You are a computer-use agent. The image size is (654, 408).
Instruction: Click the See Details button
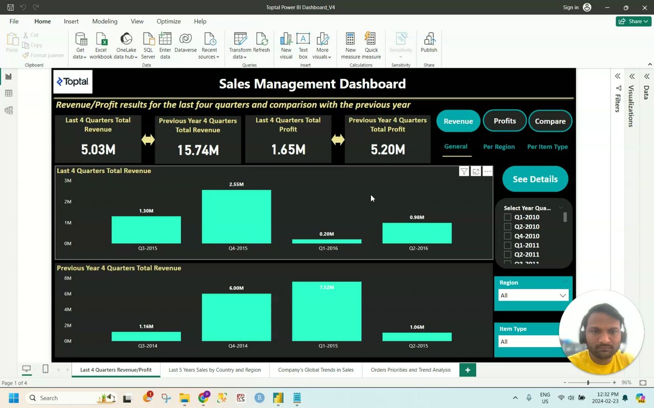coord(535,179)
